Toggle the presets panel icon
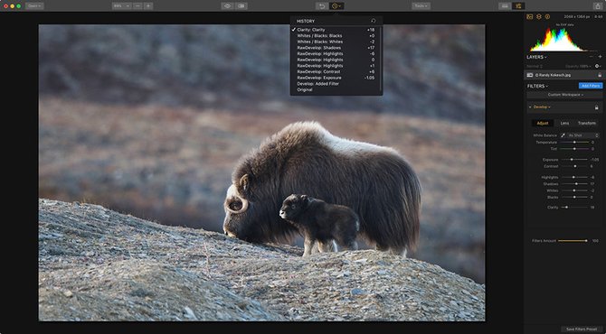This screenshot has height=334, width=606. pos(505,5)
